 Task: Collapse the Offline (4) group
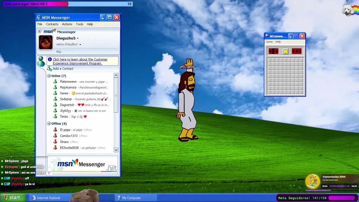(49, 123)
